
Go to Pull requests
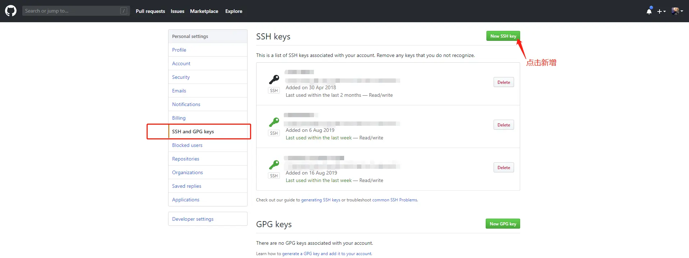150,11
